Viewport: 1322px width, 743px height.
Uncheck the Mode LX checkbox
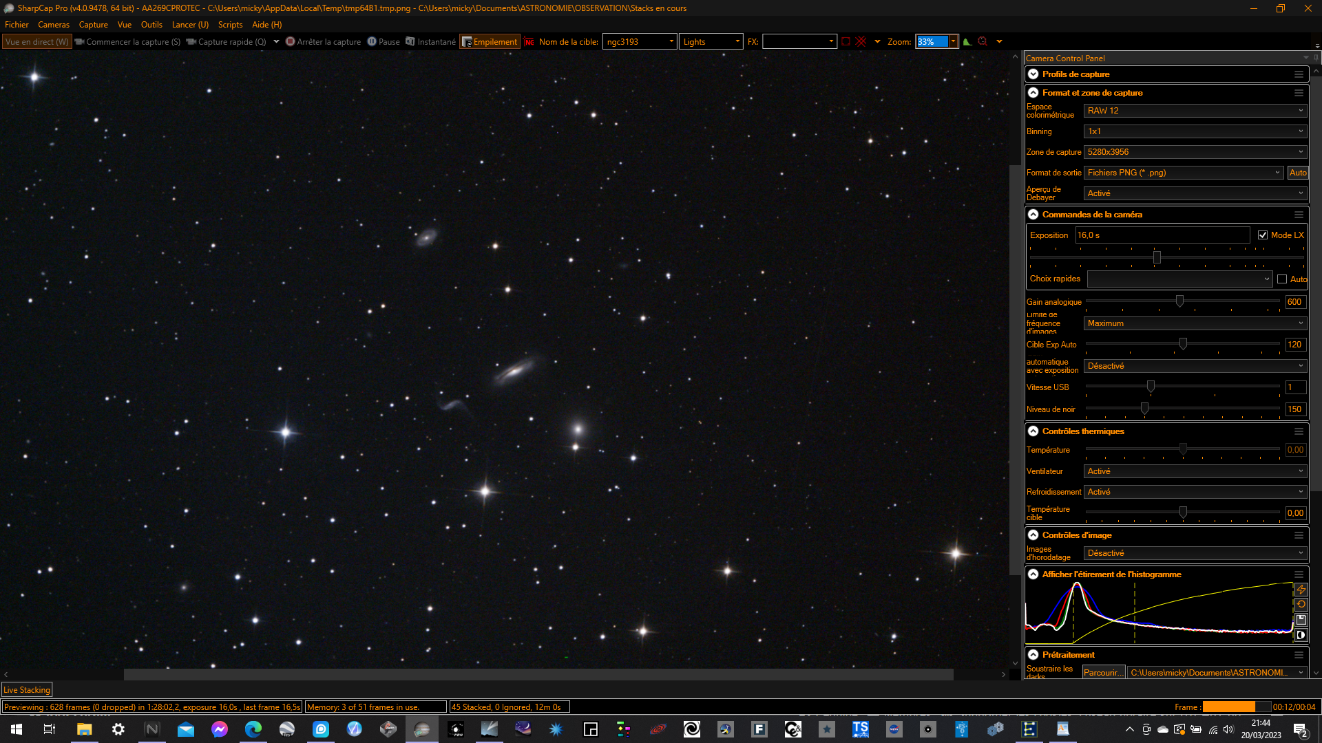click(x=1262, y=235)
